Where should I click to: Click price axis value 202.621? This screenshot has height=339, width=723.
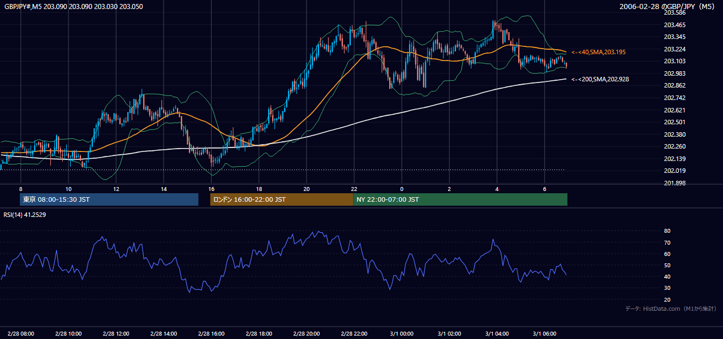(674, 110)
